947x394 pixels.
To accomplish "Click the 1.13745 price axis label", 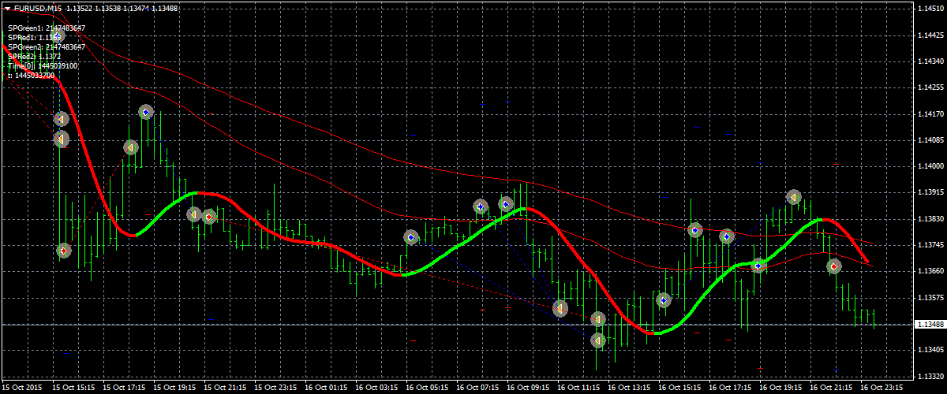I will click(931, 245).
